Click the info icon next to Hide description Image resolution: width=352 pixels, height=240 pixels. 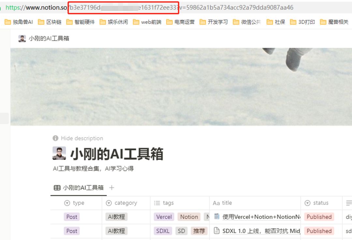(55, 138)
